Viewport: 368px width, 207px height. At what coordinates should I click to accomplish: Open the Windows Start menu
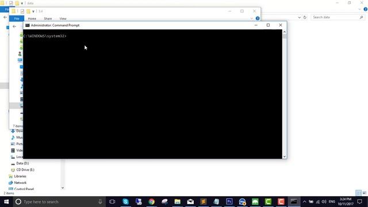point(6,202)
